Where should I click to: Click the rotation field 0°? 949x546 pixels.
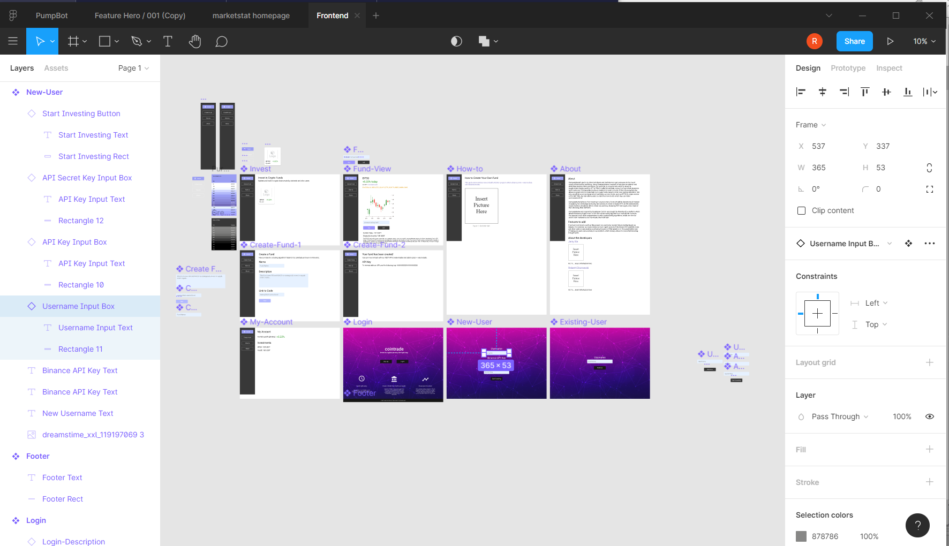[x=816, y=189]
